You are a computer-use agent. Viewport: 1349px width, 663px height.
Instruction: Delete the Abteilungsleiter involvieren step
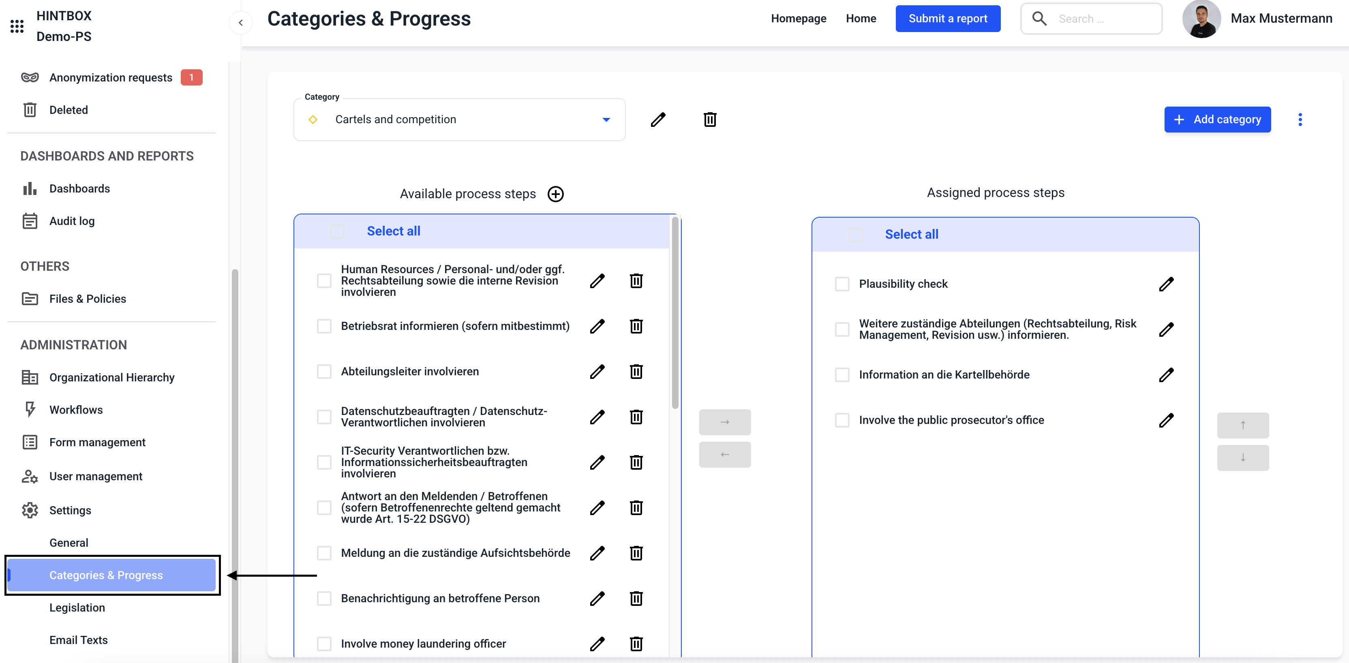[636, 371]
